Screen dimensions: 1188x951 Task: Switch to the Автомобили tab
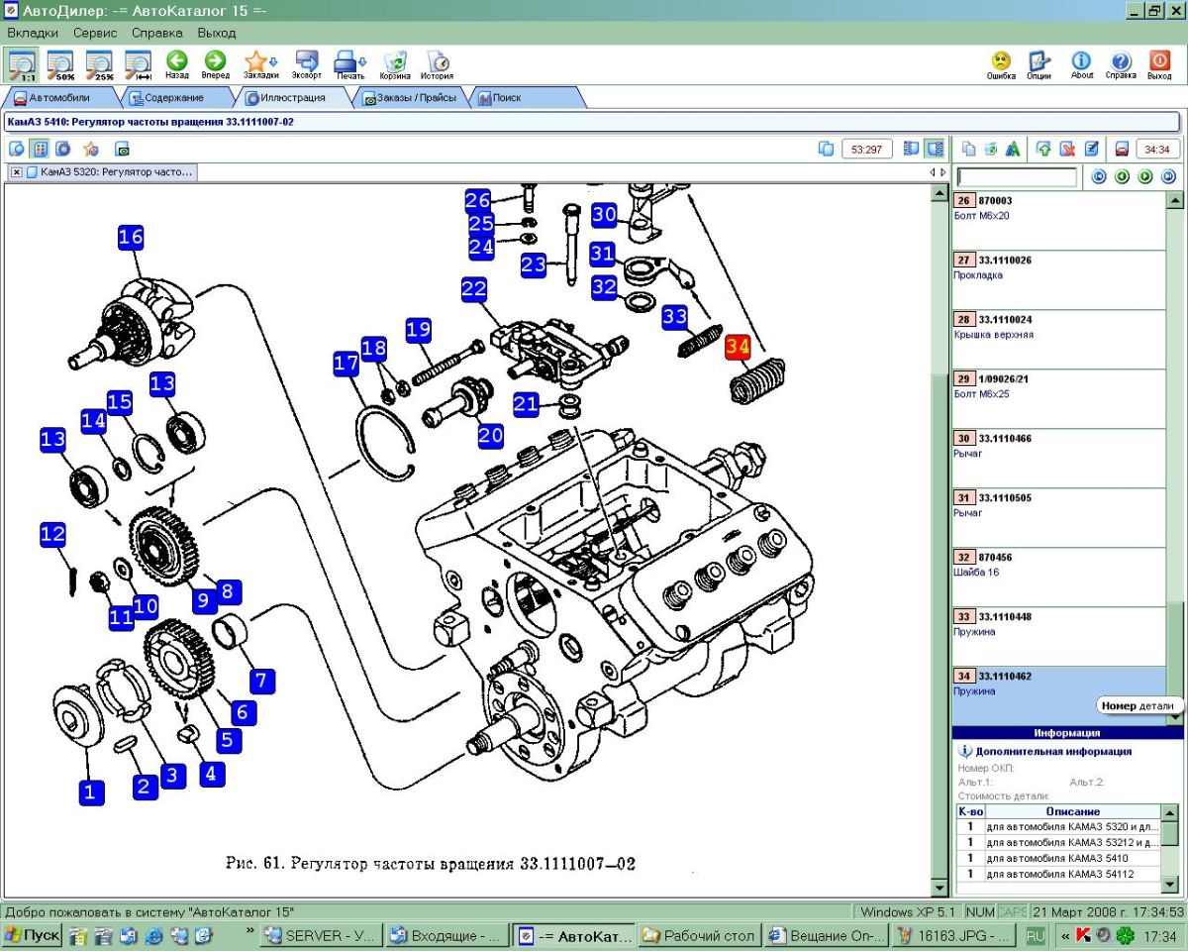59,98
